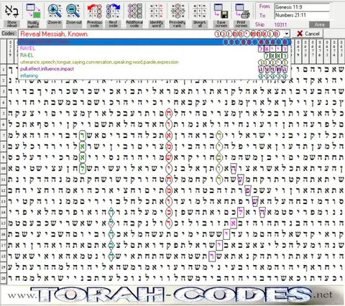Screen dimensions: 345x306
Task: Click the Zoom-in magnifier icon
Action: click(x=55, y=11)
